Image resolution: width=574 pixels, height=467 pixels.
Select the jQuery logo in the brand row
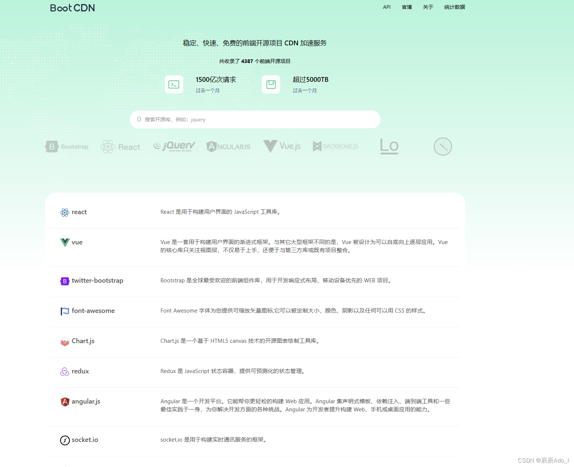click(x=174, y=146)
